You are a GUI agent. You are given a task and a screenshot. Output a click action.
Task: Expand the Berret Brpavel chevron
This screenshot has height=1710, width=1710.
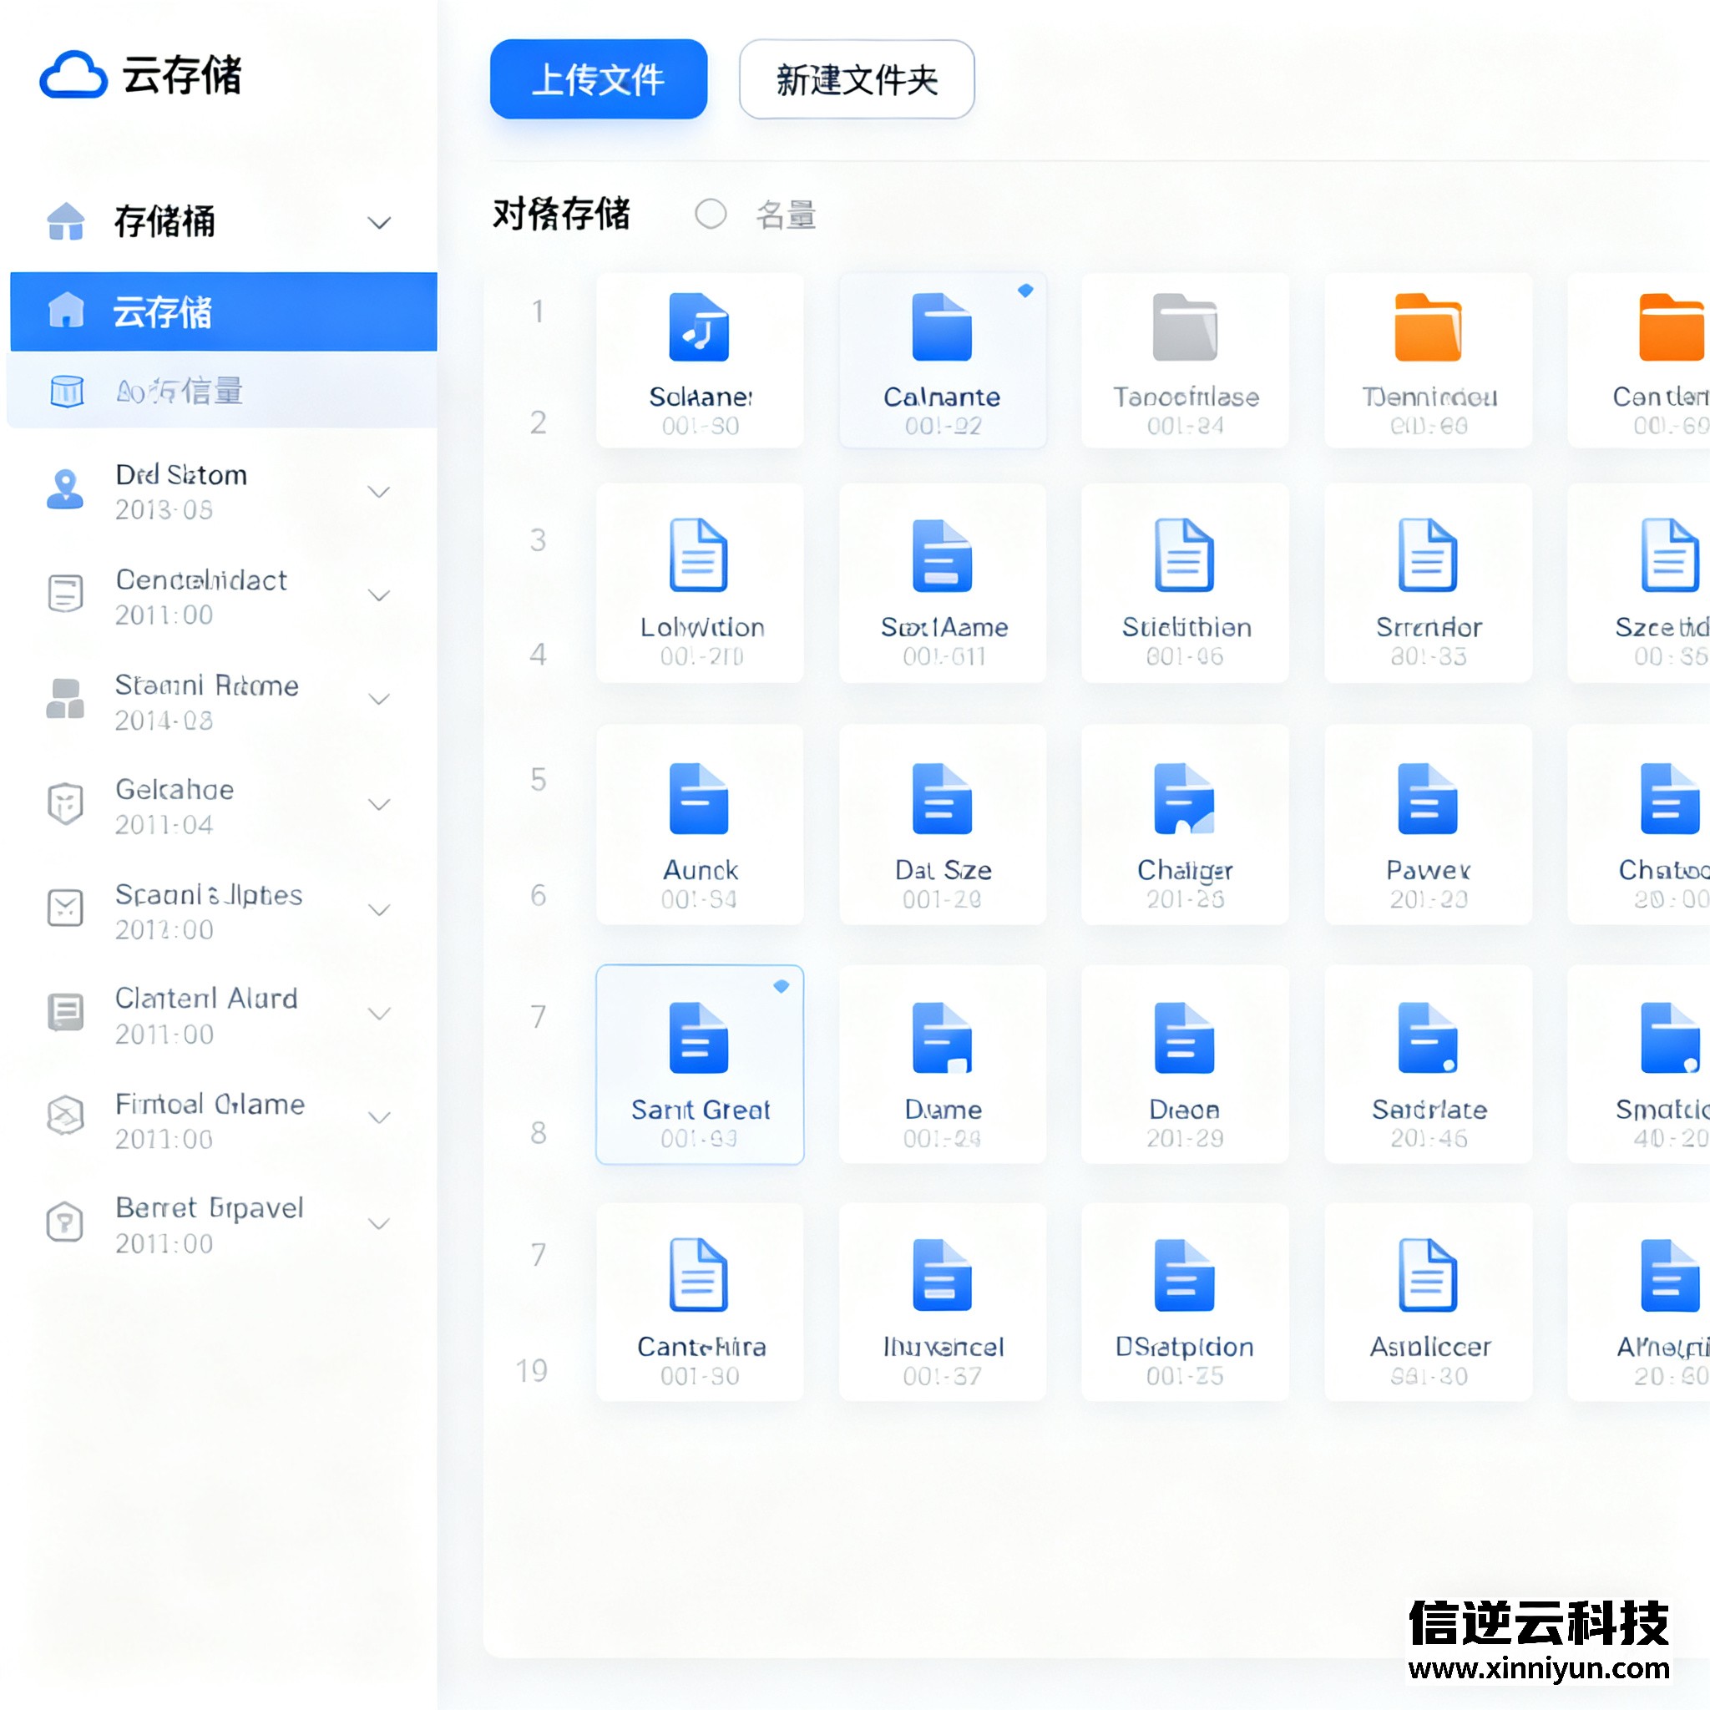[x=379, y=1224]
